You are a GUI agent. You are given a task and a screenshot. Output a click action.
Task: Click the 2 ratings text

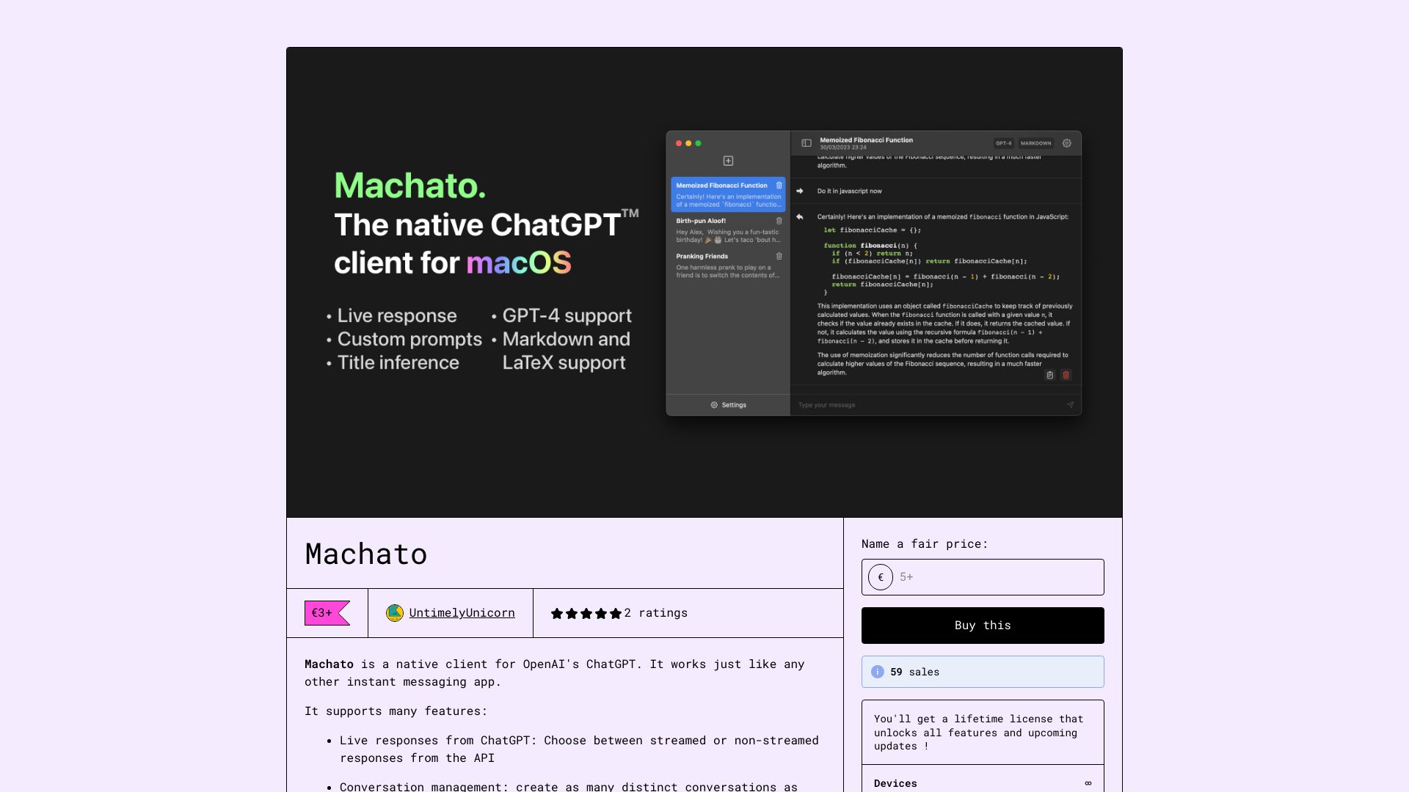click(x=655, y=613)
